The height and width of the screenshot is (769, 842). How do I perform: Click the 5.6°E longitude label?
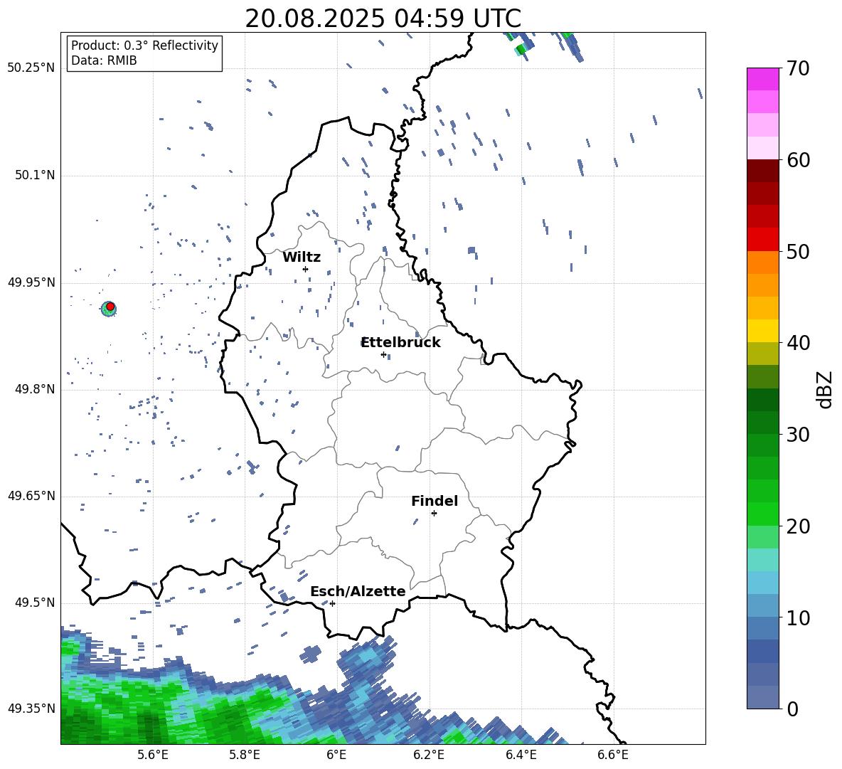pos(153,755)
